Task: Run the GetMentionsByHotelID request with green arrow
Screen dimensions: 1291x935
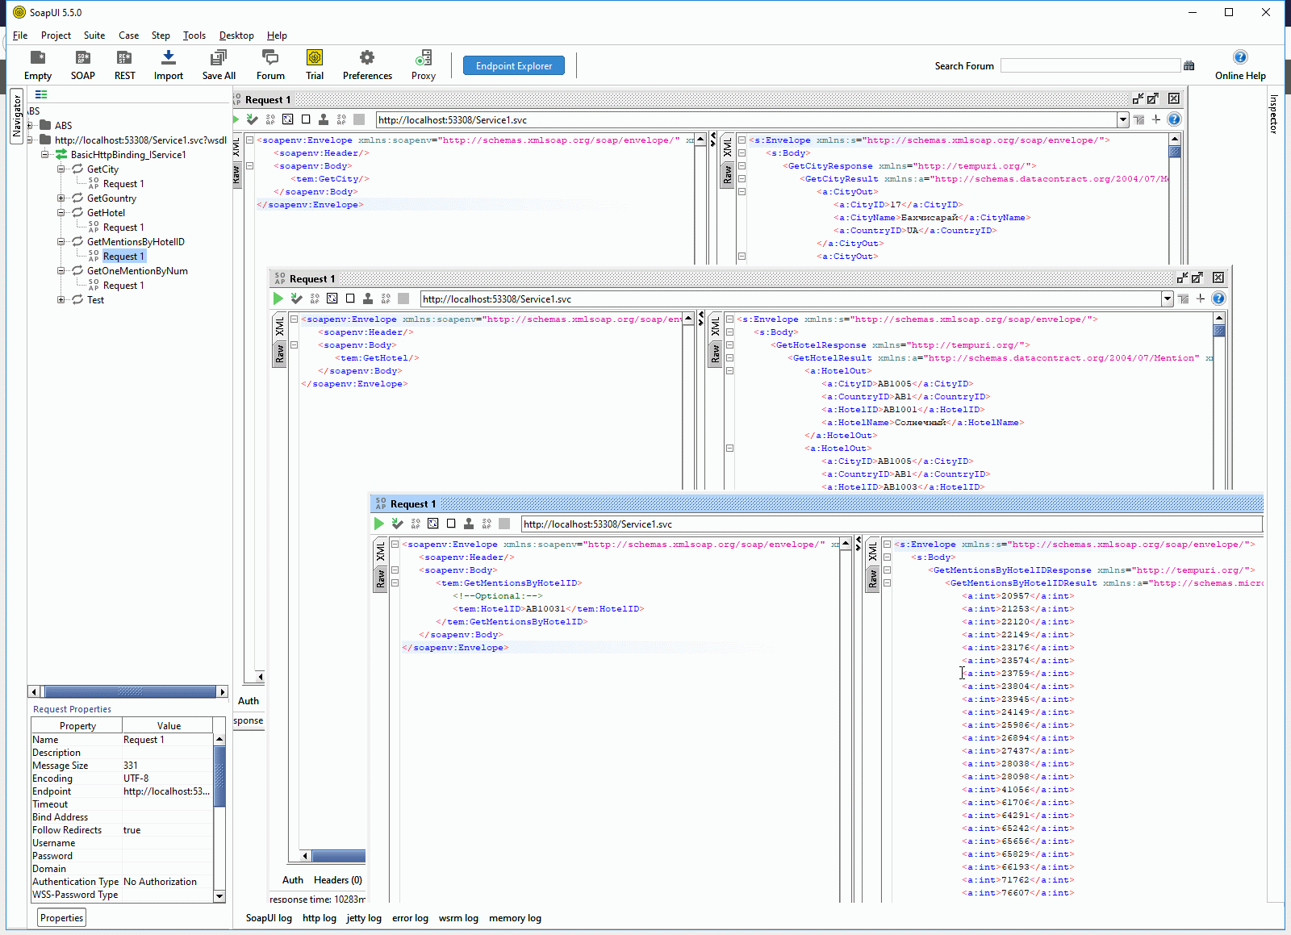Action: click(x=379, y=524)
